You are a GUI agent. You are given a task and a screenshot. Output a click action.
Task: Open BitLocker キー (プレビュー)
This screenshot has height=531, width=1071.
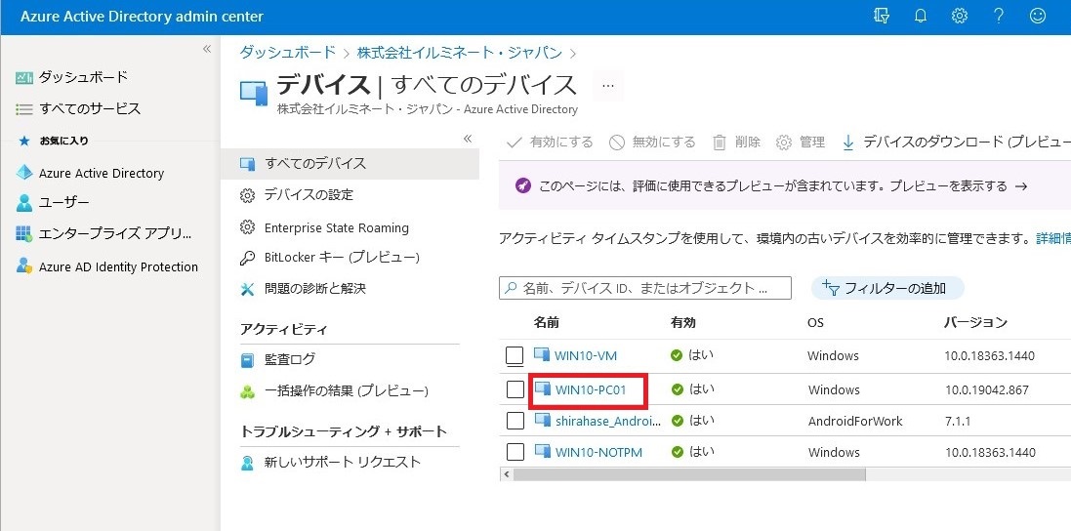point(342,258)
